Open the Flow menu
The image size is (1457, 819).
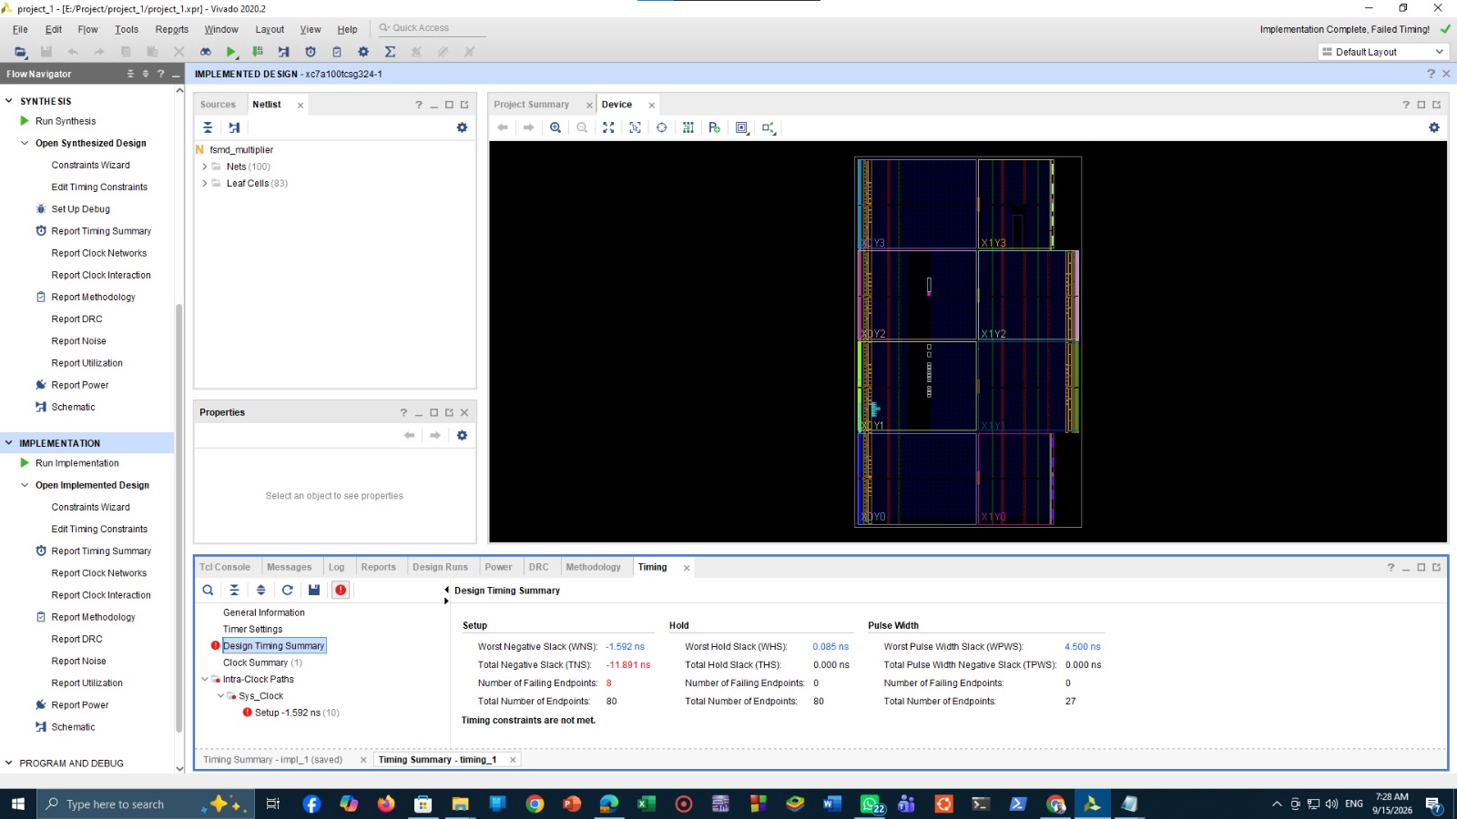(x=87, y=29)
